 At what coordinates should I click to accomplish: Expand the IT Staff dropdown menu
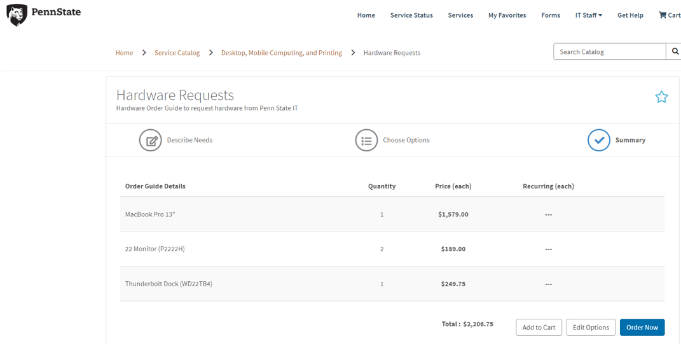(x=588, y=15)
